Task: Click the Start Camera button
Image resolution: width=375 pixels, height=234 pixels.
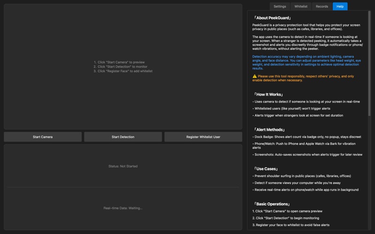Action: [43, 137]
